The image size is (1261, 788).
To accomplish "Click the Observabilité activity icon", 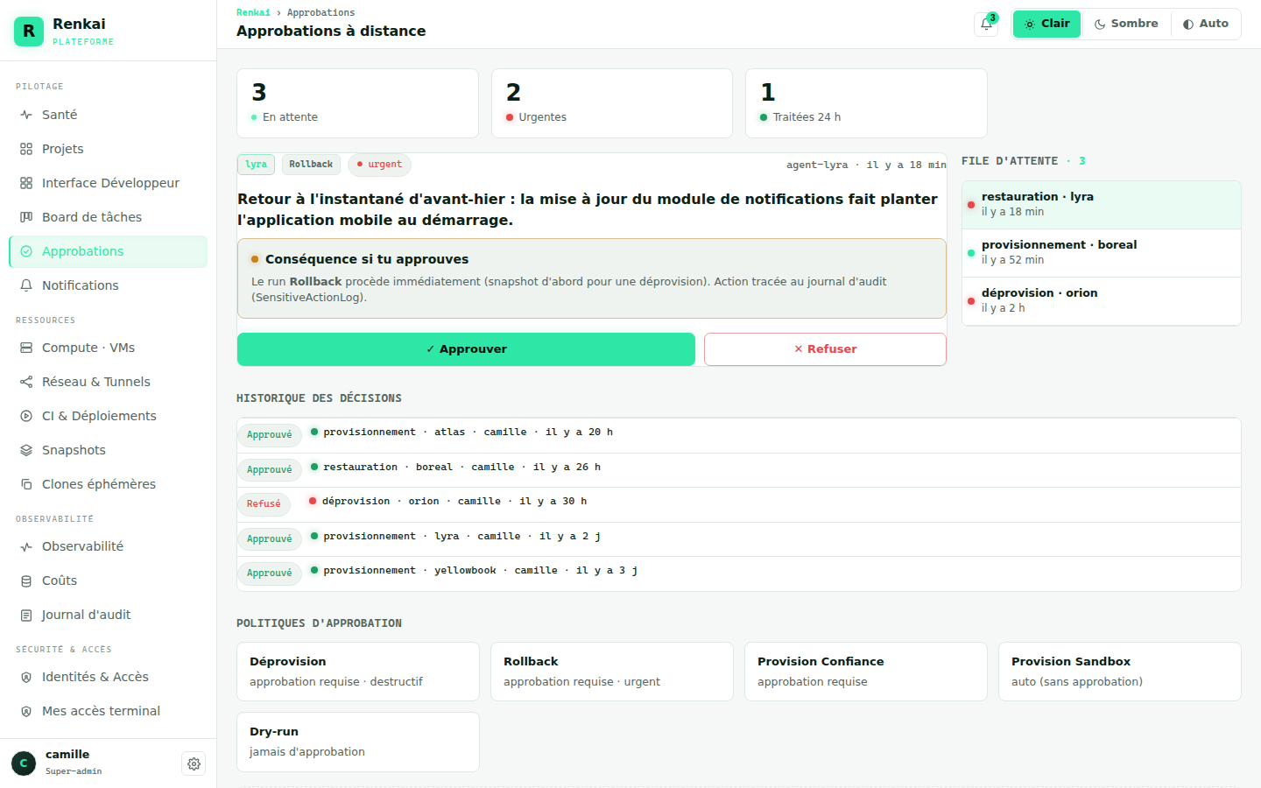I will point(26,546).
